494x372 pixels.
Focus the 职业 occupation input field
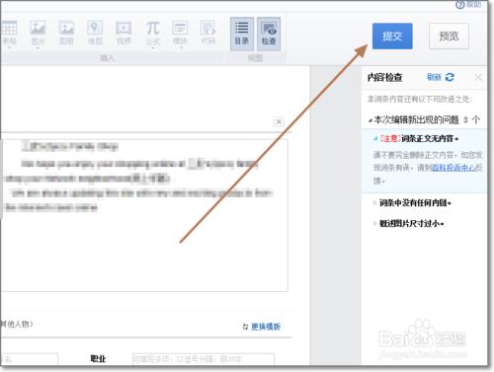tap(203, 359)
